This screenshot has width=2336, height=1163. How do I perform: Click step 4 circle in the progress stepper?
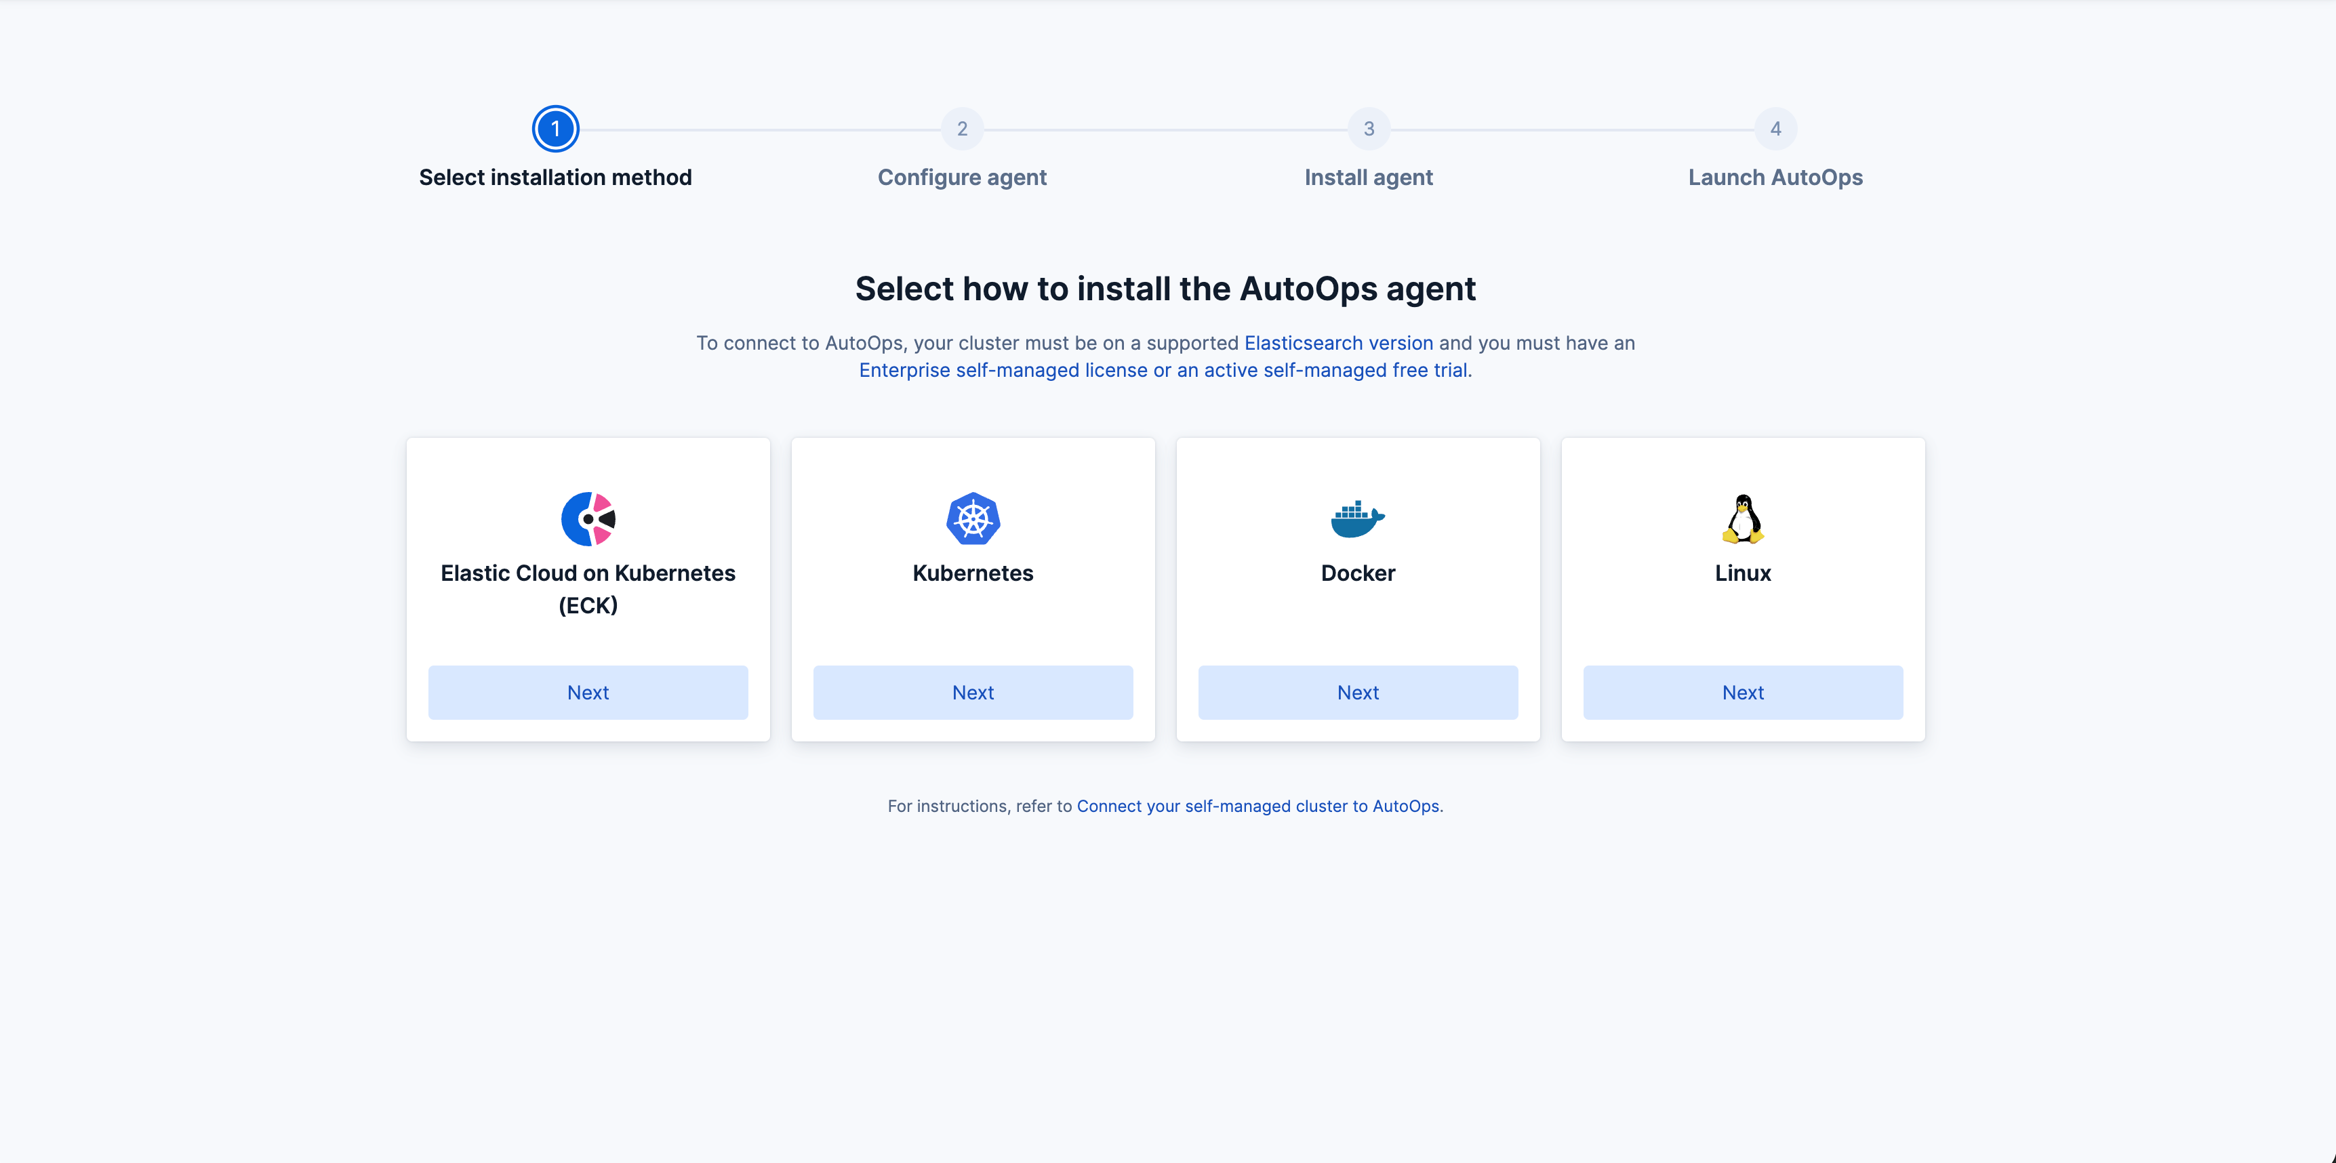point(1775,129)
